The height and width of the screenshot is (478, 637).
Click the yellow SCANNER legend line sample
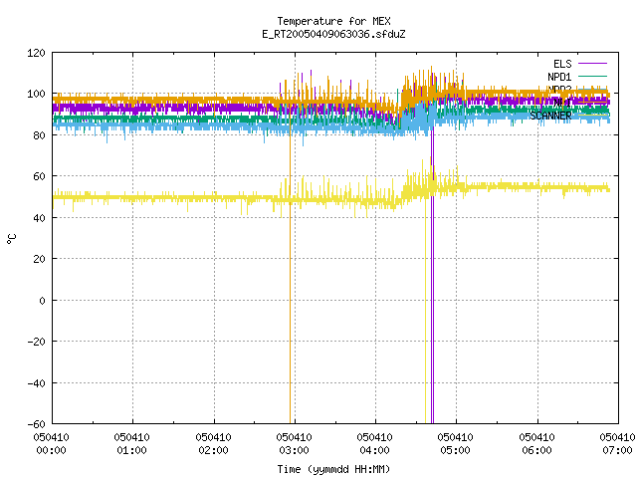(592, 116)
